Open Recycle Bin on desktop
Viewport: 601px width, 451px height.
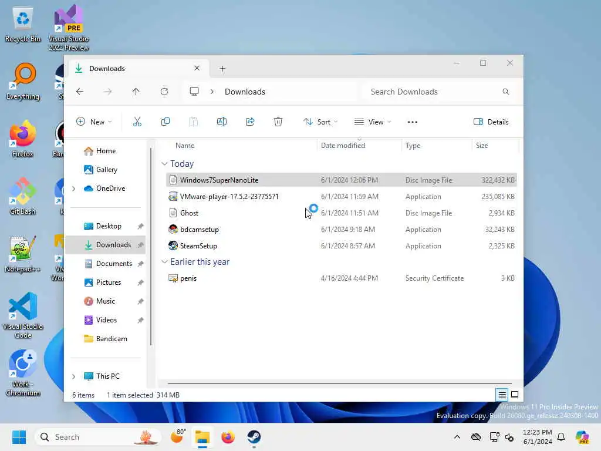tap(23, 25)
